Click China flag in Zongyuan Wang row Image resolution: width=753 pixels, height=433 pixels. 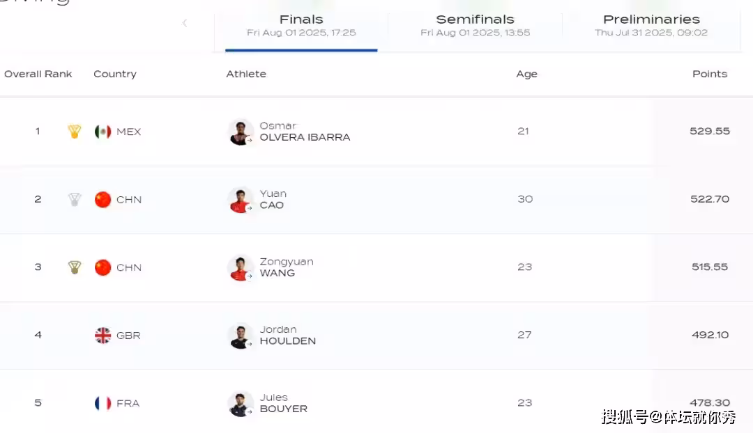coord(103,267)
